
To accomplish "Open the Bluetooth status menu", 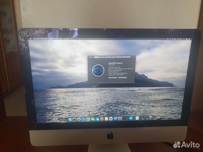I will [170, 39].
